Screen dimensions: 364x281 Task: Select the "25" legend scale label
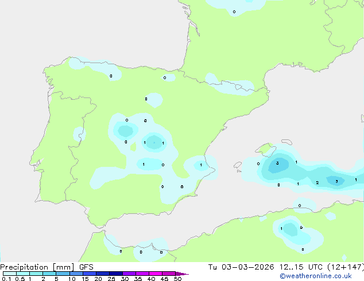click(111, 279)
